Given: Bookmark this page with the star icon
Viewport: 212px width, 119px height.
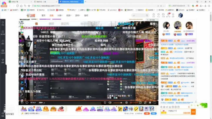Looking at the screenshot, I should (x=29, y=6).
